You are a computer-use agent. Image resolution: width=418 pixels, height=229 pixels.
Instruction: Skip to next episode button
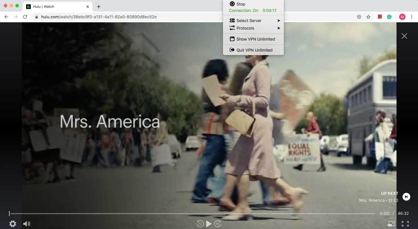click(x=406, y=197)
